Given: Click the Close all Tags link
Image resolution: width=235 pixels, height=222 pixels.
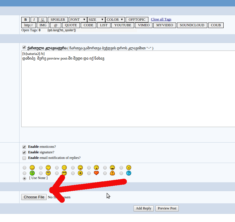Looking at the screenshot, I should point(161,19).
